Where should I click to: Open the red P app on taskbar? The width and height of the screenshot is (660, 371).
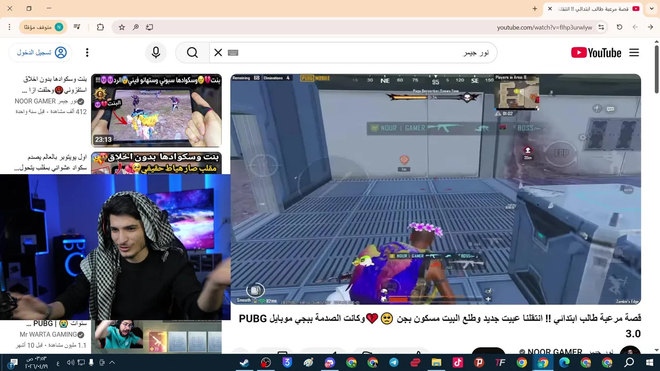(479, 362)
